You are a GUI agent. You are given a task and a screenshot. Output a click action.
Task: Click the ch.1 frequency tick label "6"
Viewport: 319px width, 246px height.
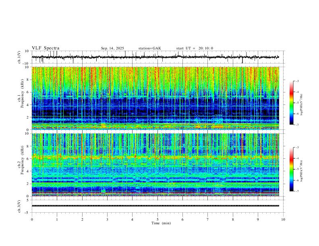point(28,92)
